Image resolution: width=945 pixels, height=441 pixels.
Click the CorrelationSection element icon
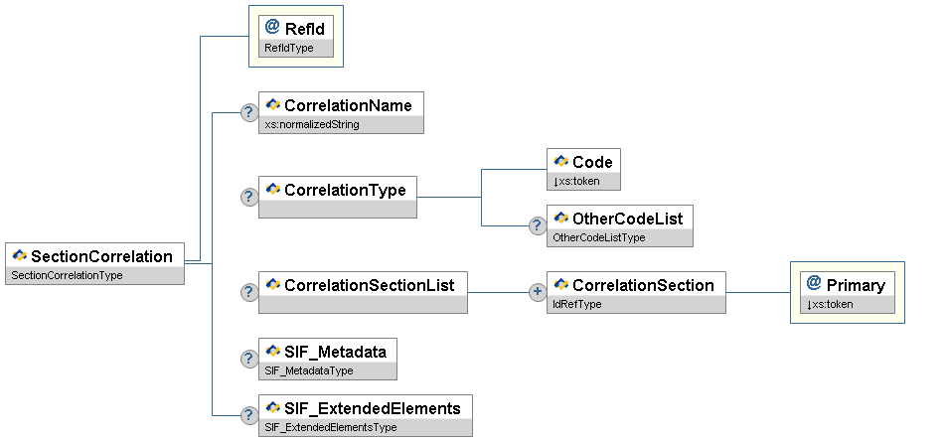click(x=560, y=285)
